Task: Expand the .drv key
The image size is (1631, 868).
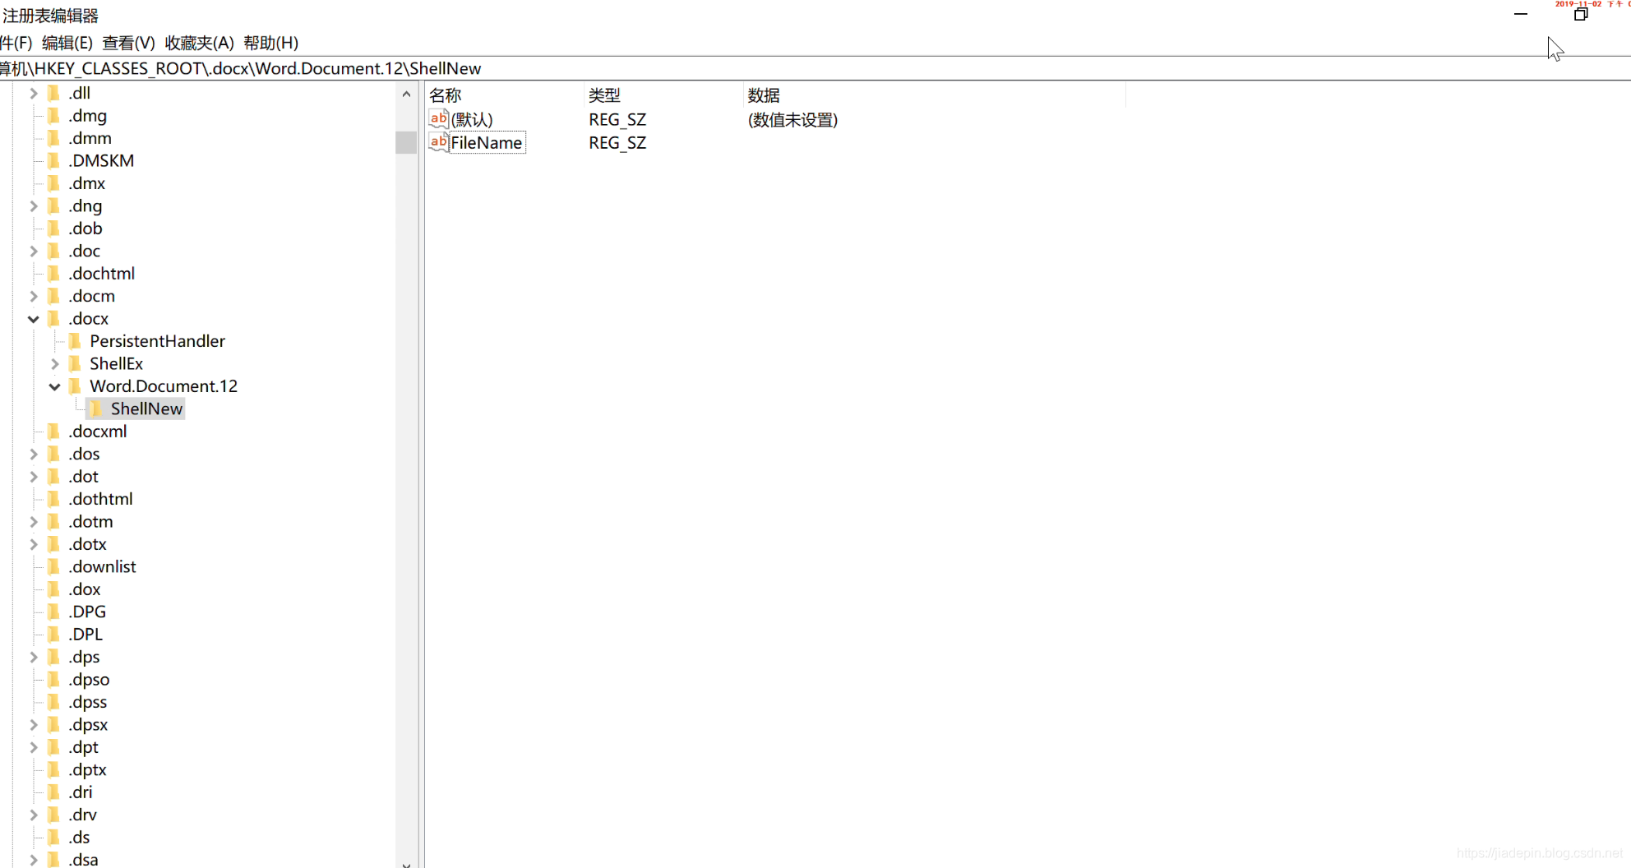Action: coord(34,815)
